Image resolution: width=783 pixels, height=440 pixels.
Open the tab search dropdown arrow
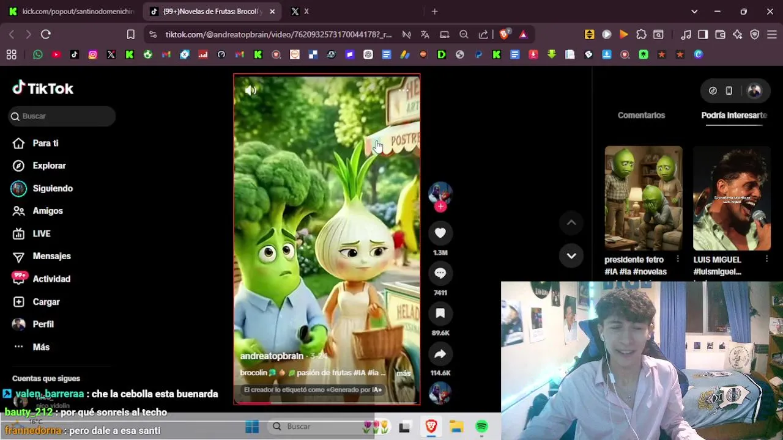click(694, 11)
